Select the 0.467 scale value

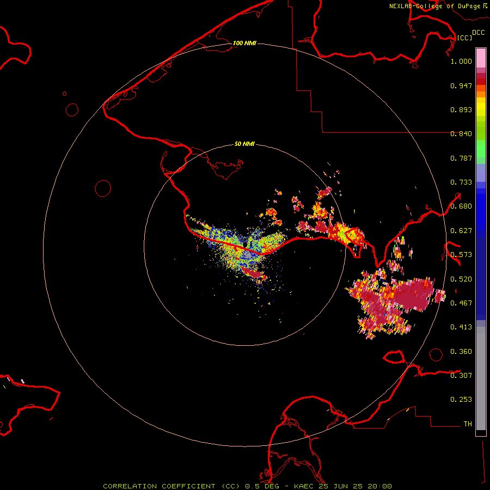(x=461, y=303)
